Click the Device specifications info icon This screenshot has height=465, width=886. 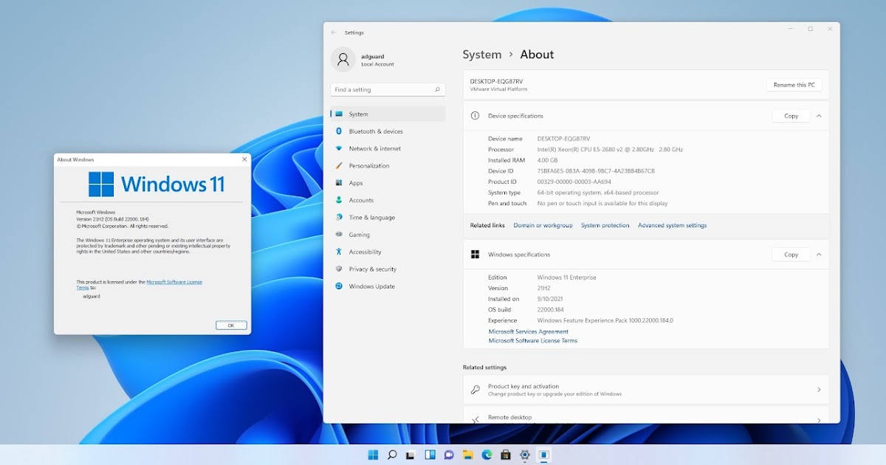[x=475, y=116]
